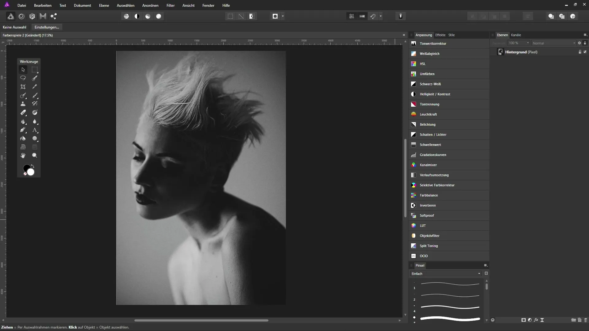Toggle the snapping magnet in toolbar
Viewport: 589px width, 331px height.
tap(373, 16)
